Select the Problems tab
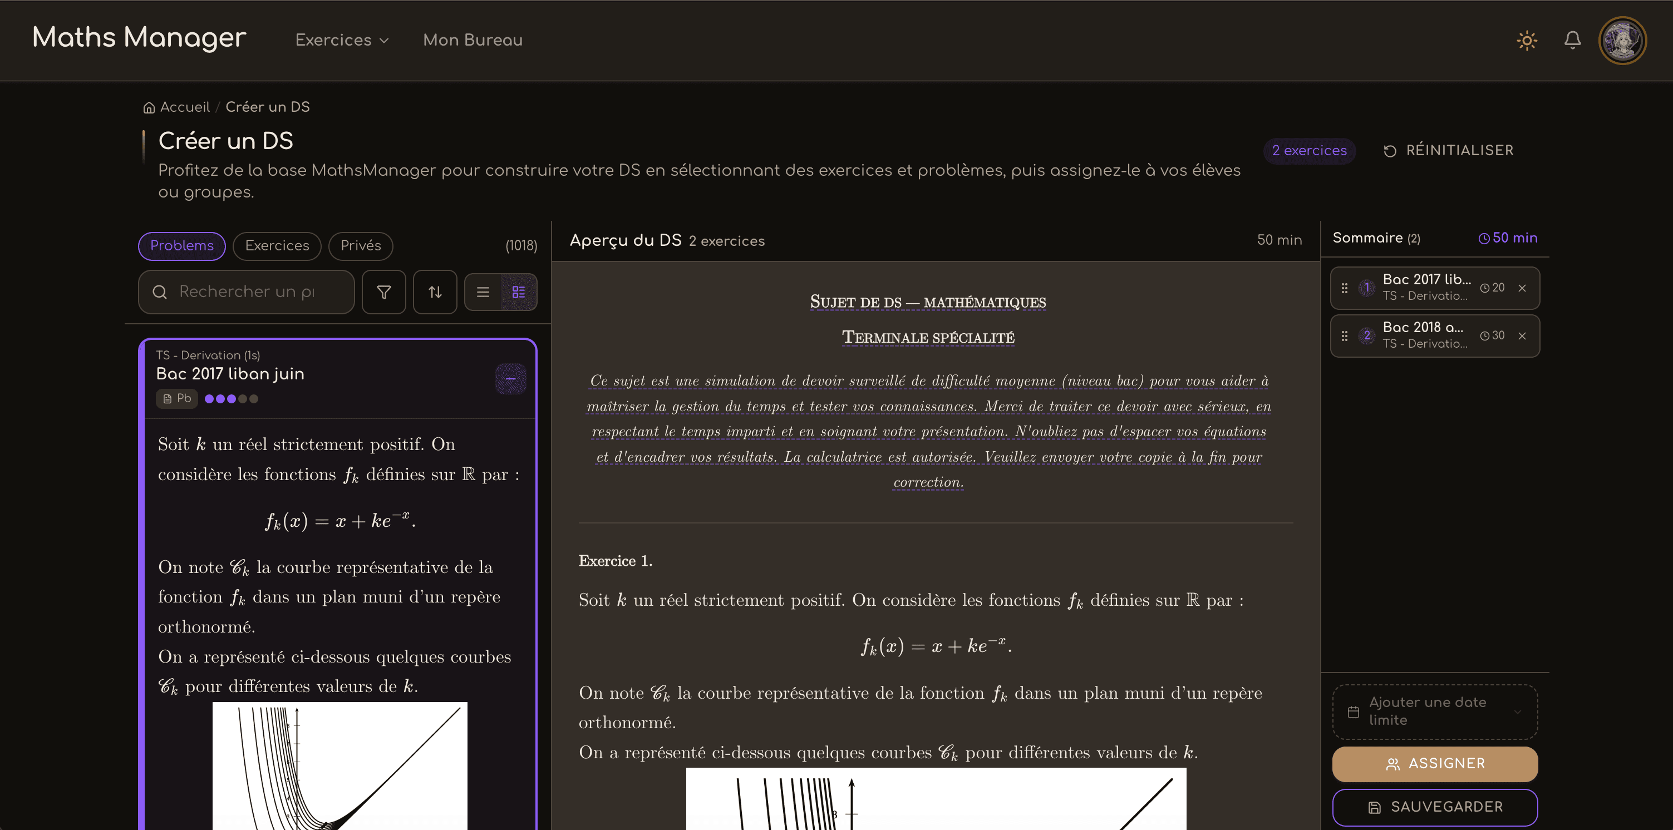Screen dimensions: 1673x830 point(182,246)
